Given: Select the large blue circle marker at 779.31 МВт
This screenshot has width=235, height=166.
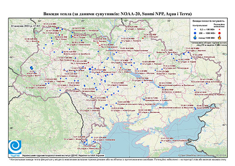Looking at the screenshot, I should 90,69.
